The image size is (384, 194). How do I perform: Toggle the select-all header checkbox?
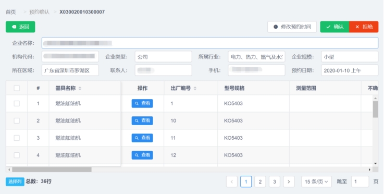click(17, 88)
